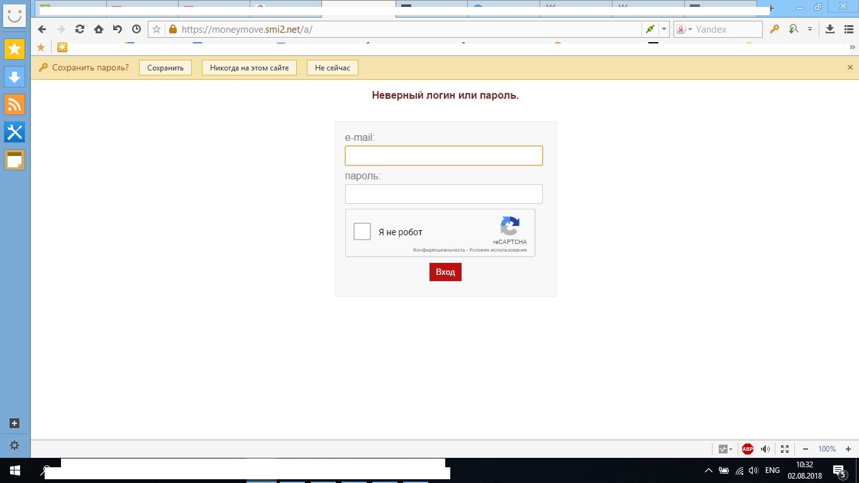Click Никогда на этом сайте button
This screenshot has height=483, width=859.
tap(249, 68)
